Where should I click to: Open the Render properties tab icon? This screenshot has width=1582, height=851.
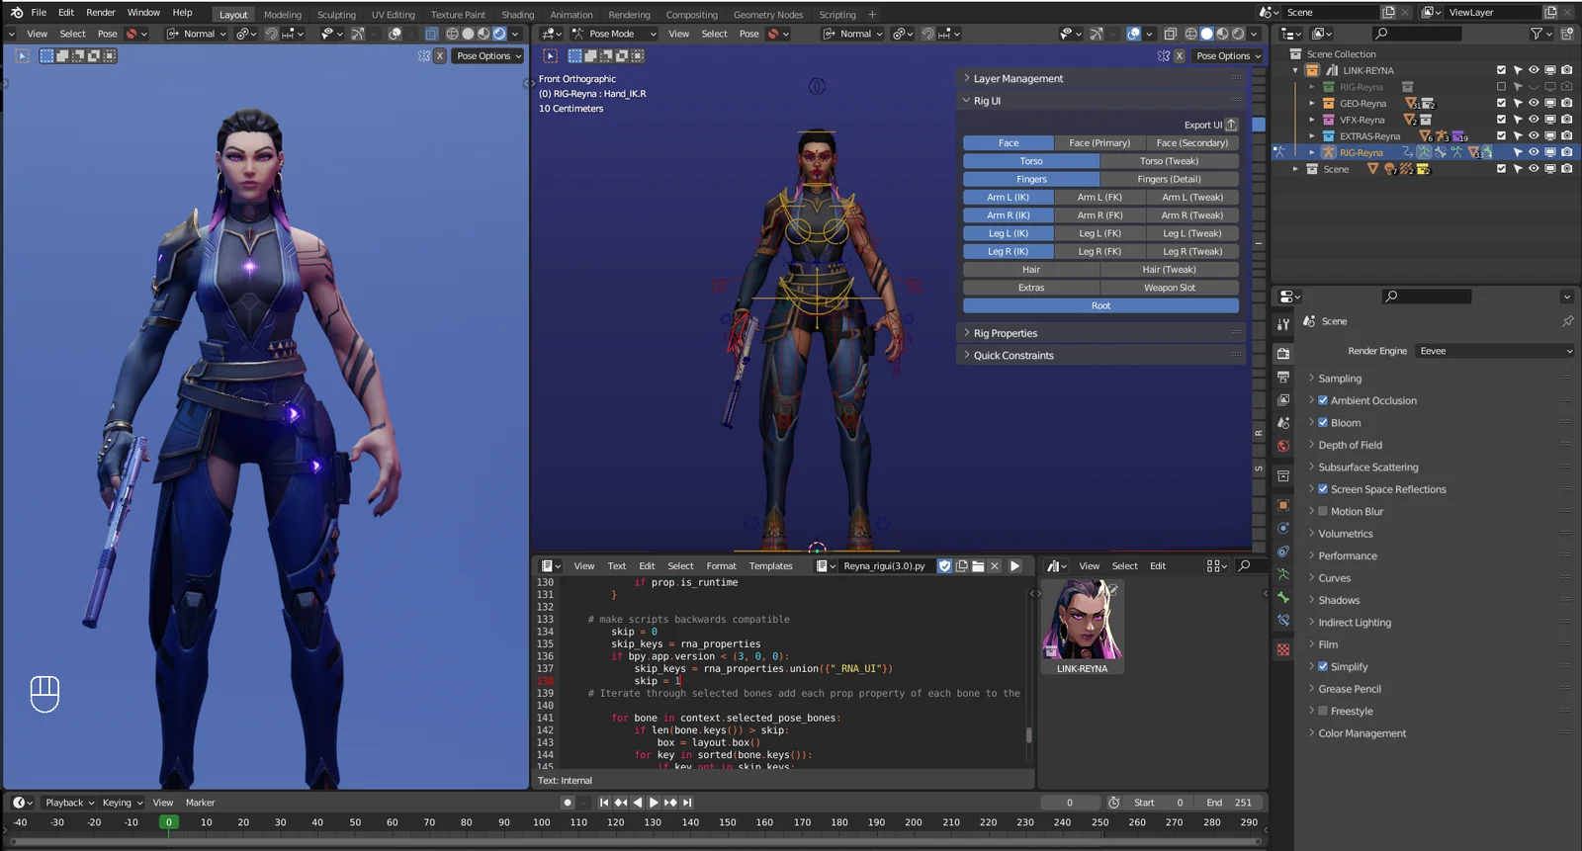(x=1283, y=353)
